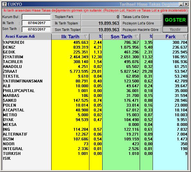This screenshot has width=191, height=172.
Task: Select the ISYATIRIM row
Action: pos(95,57)
